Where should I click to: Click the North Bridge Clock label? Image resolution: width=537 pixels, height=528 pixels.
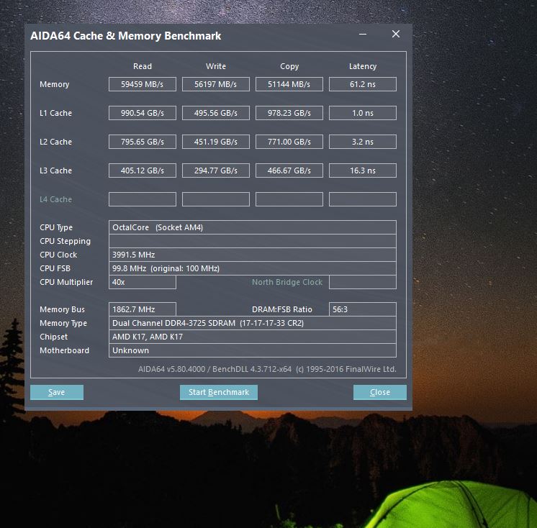pyautogui.click(x=287, y=282)
